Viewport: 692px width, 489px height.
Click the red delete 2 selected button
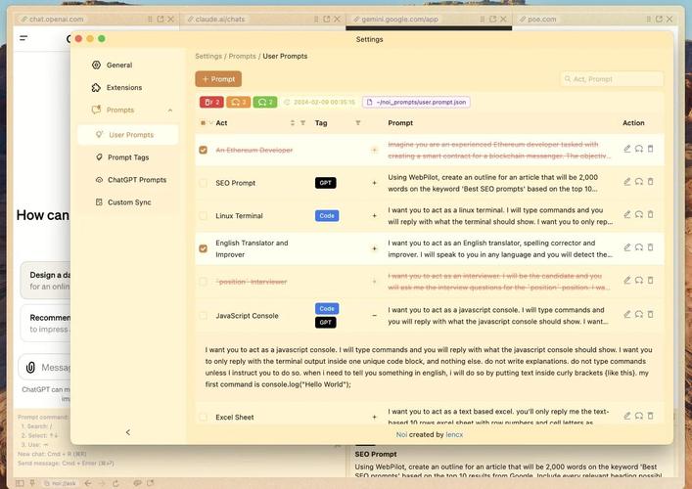211,102
